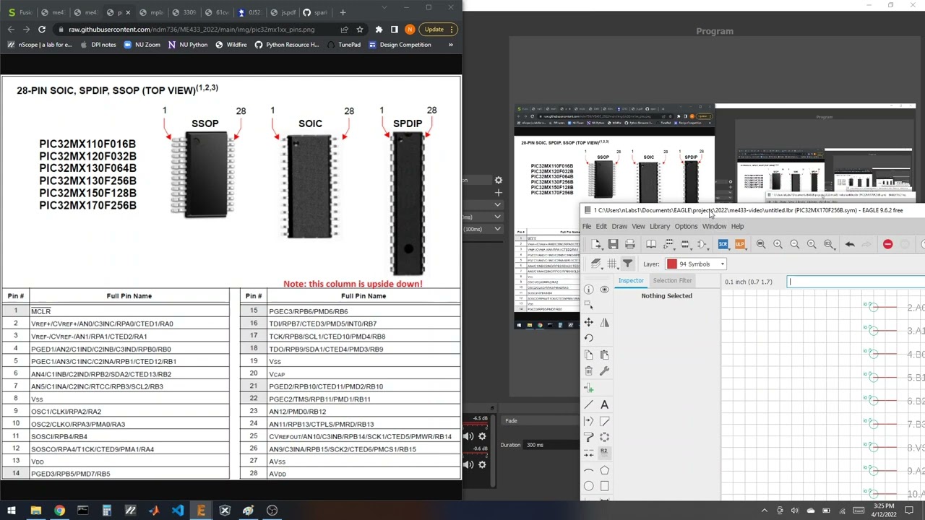Viewport: 925px width, 520px height.
Task: Click the zoom out magnifier in EAGLE
Action: coord(795,244)
